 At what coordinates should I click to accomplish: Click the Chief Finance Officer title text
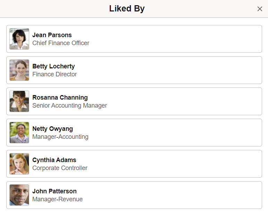click(61, 43)
